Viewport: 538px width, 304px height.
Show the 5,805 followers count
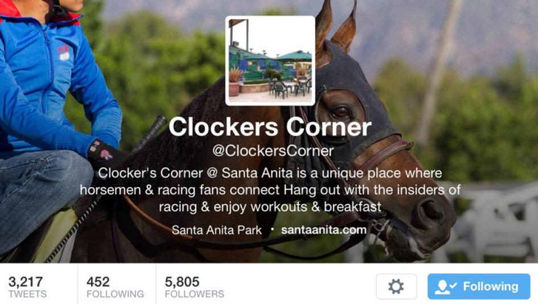pyautogui.click(x=182, y=282)
